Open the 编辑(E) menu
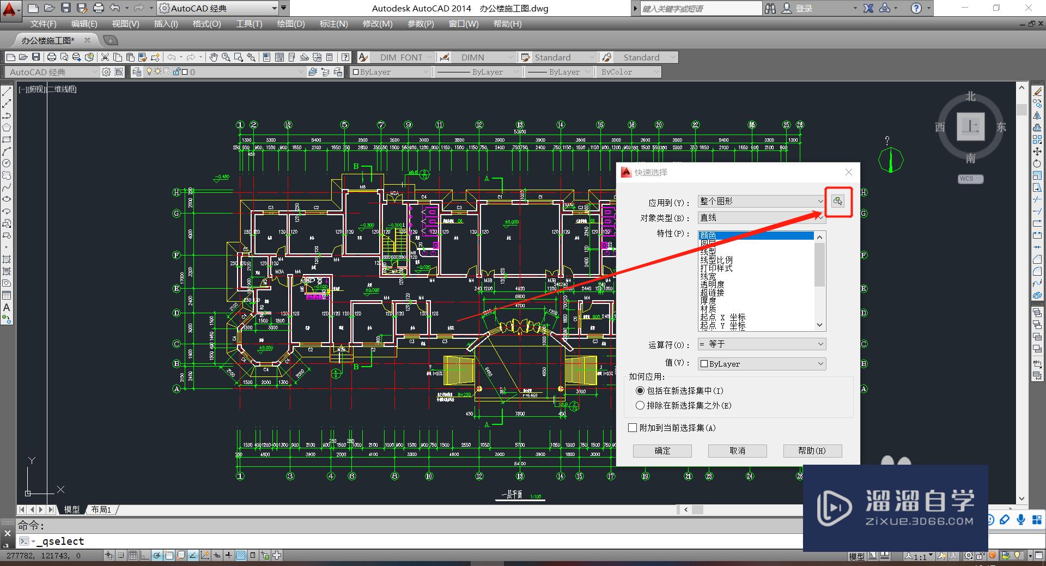 (x=84, y=24)
